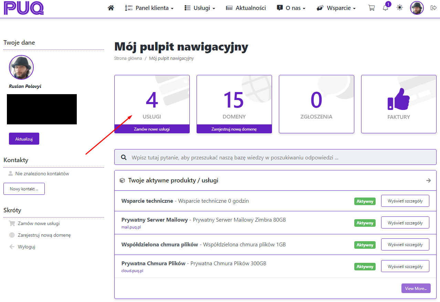
Task: Click the home icon in the navbar
Action: click(x=111, y=8)
